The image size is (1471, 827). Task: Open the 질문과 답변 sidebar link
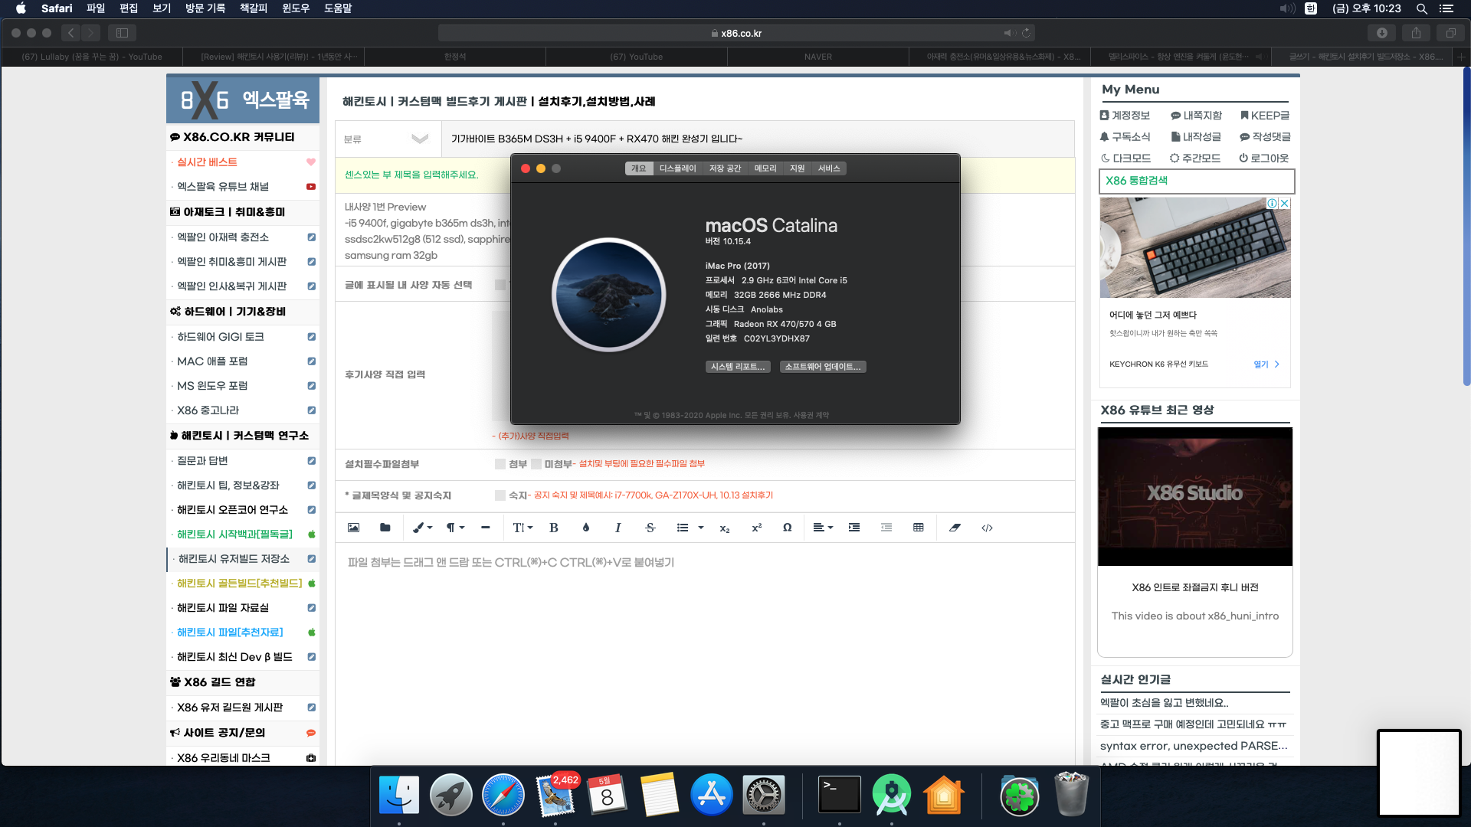pyautogui.click(x=202, y=461)
